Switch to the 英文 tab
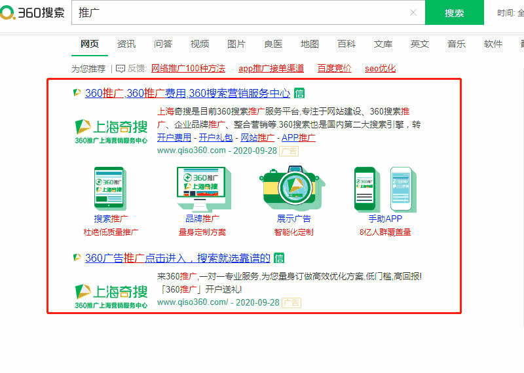 click(x=419, y=44)
